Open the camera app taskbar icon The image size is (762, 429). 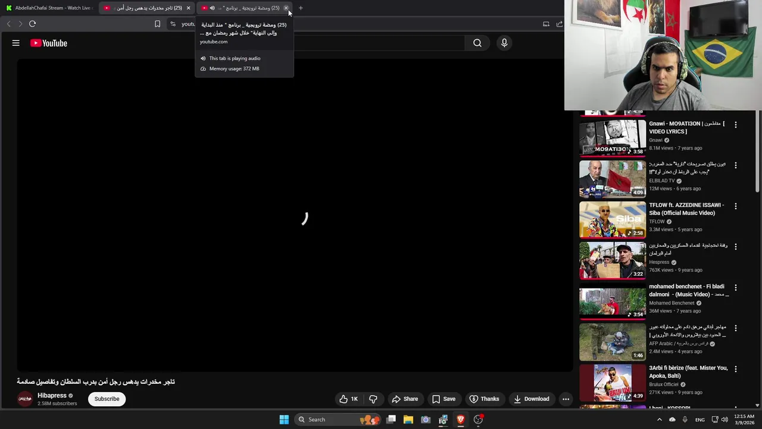pyautogui.click(x=426, y=419)
